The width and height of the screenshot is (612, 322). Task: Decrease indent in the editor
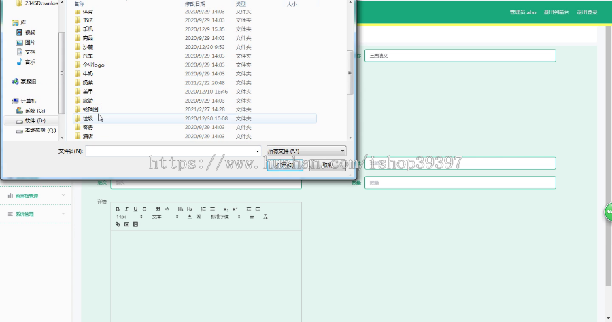pyautogui.click(x=249, y=209)
